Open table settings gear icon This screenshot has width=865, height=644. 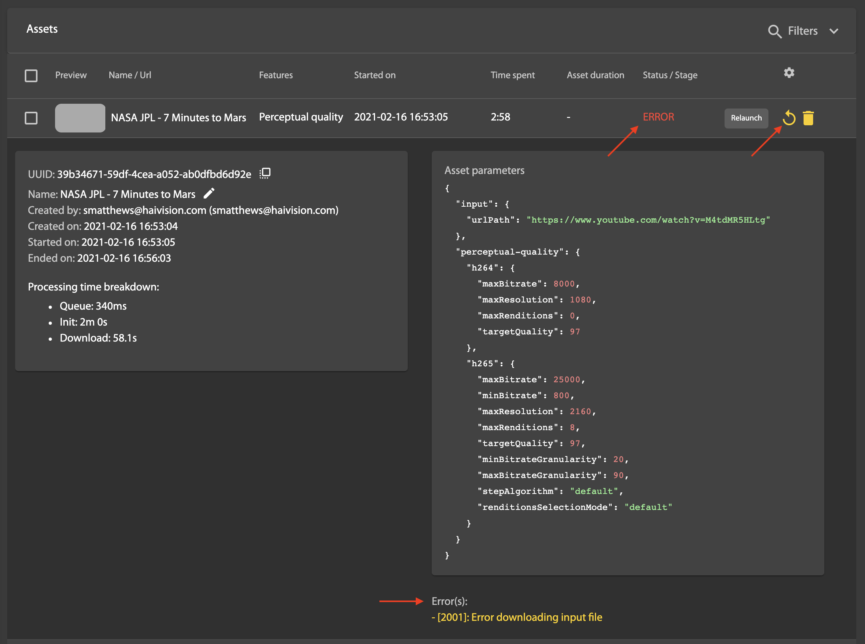coord(789,73)
